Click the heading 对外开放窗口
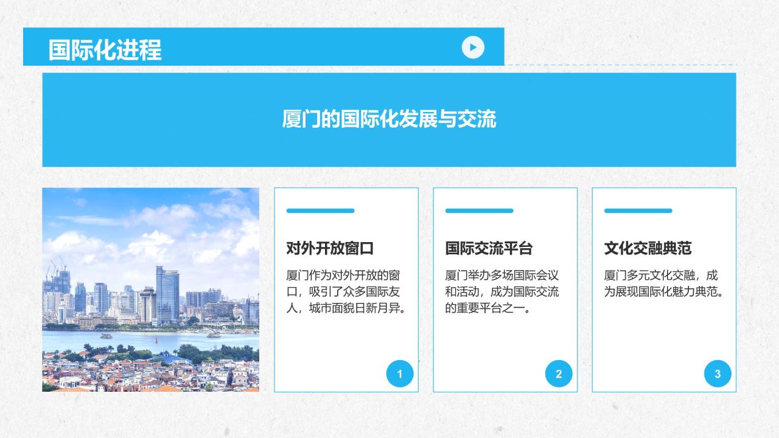779x438 pixels. coord(330,248)
